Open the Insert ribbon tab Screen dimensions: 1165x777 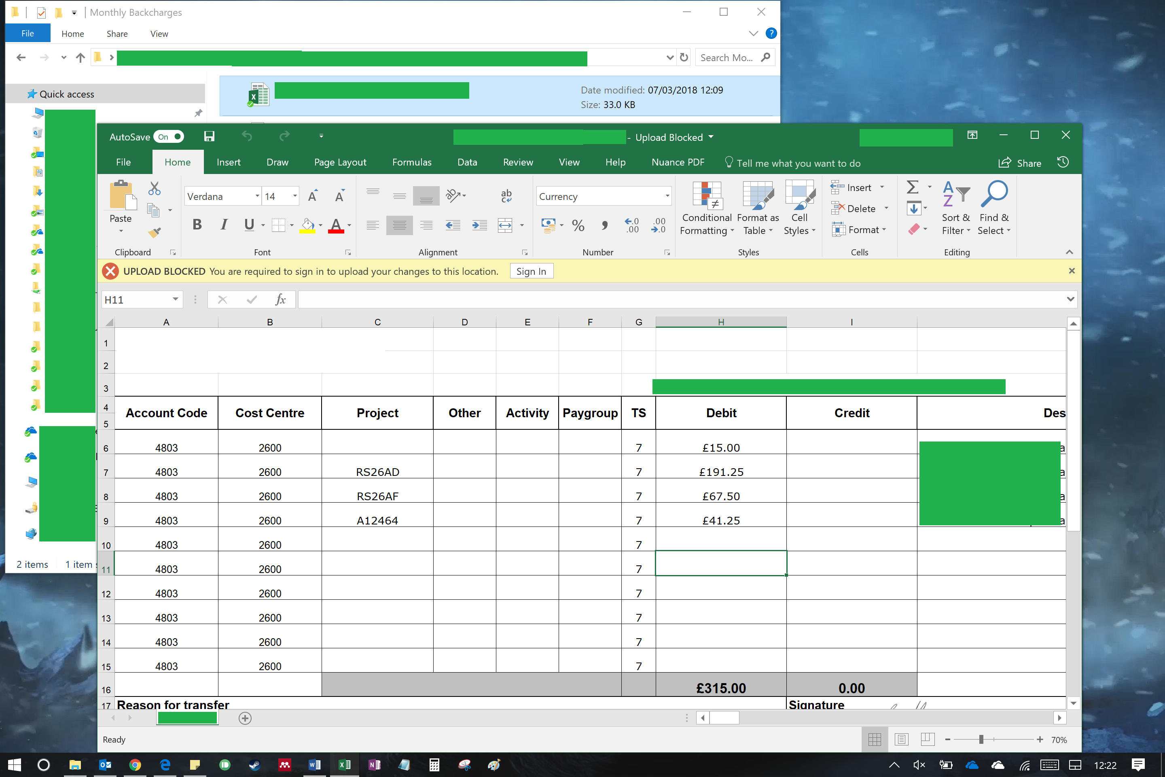(228, 162)
